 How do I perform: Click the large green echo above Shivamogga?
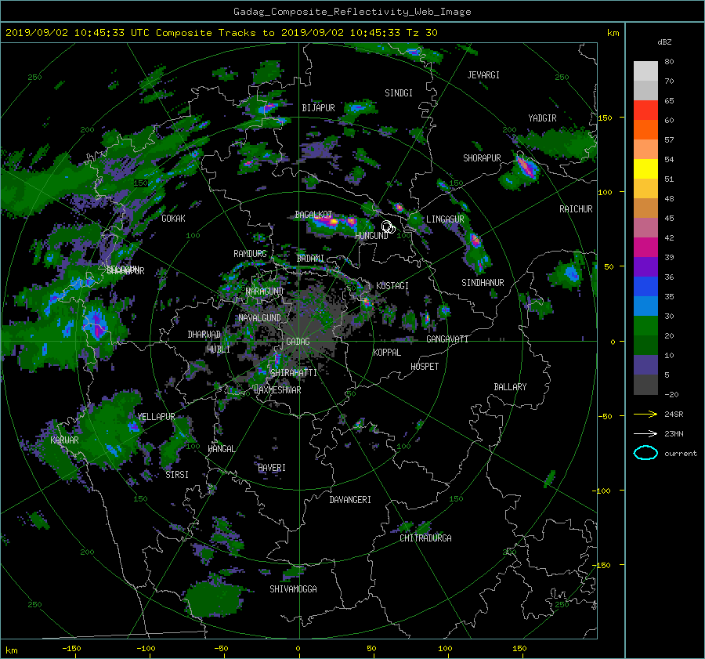tap(214, 599)
